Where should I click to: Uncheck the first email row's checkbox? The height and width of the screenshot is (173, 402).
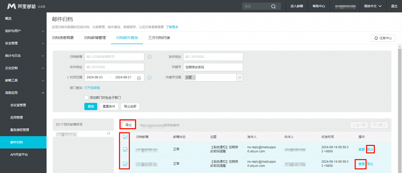pyautogui.click(x=125, y=149)
